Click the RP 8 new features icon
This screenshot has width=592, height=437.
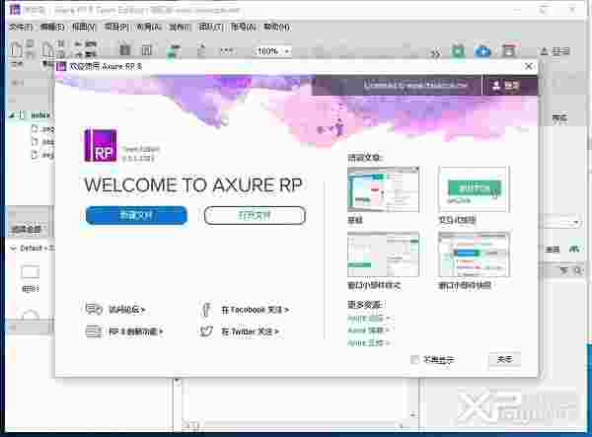pyautogui.click(x=94, y=331)
